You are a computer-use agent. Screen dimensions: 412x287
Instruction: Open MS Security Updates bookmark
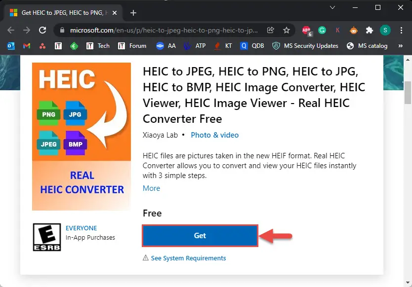[305, 46]
